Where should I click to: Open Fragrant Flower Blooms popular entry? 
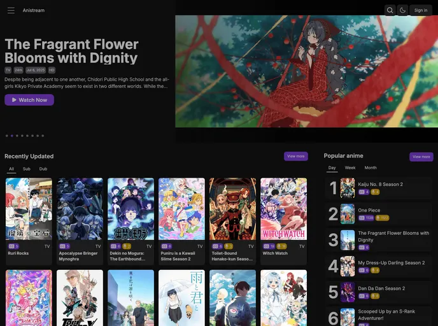(x=379, y=240)
